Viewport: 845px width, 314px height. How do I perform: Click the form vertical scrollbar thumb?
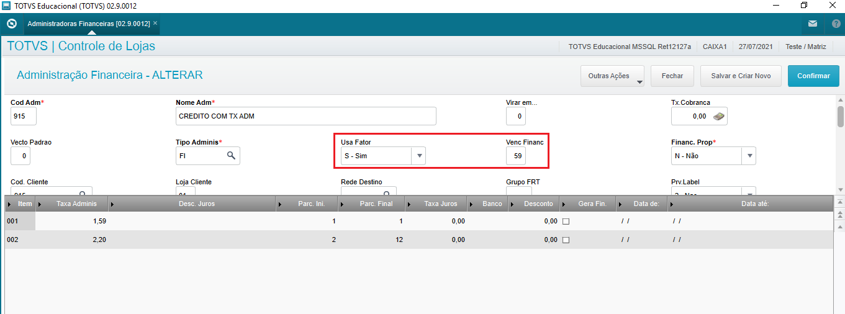pos(840,116)
